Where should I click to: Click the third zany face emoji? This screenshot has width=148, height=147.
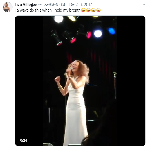coord(93,10)
